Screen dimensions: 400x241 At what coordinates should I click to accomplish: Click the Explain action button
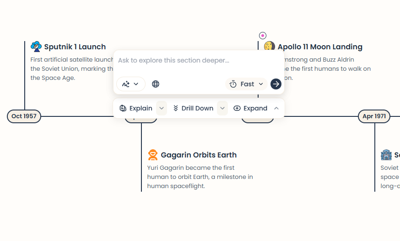click(136, 108)
